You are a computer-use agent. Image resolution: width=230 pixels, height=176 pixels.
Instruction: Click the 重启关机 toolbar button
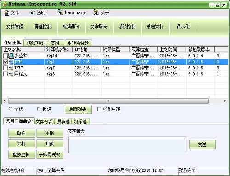pyautogui.click(x=155, y=27)
